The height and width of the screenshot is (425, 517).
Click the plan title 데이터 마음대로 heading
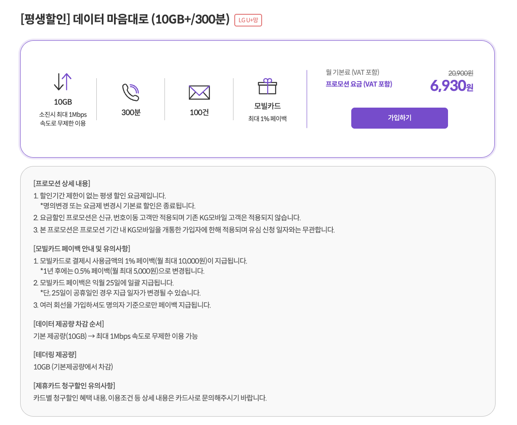coord(125,20)
